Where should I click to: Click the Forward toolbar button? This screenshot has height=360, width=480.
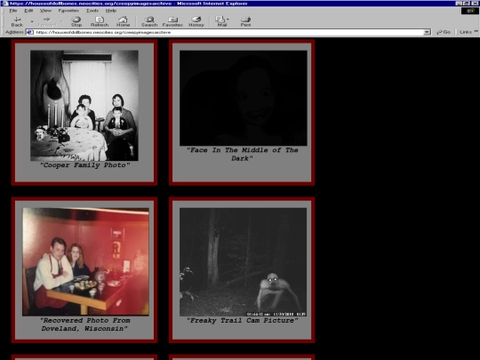[x=47, y=21]
